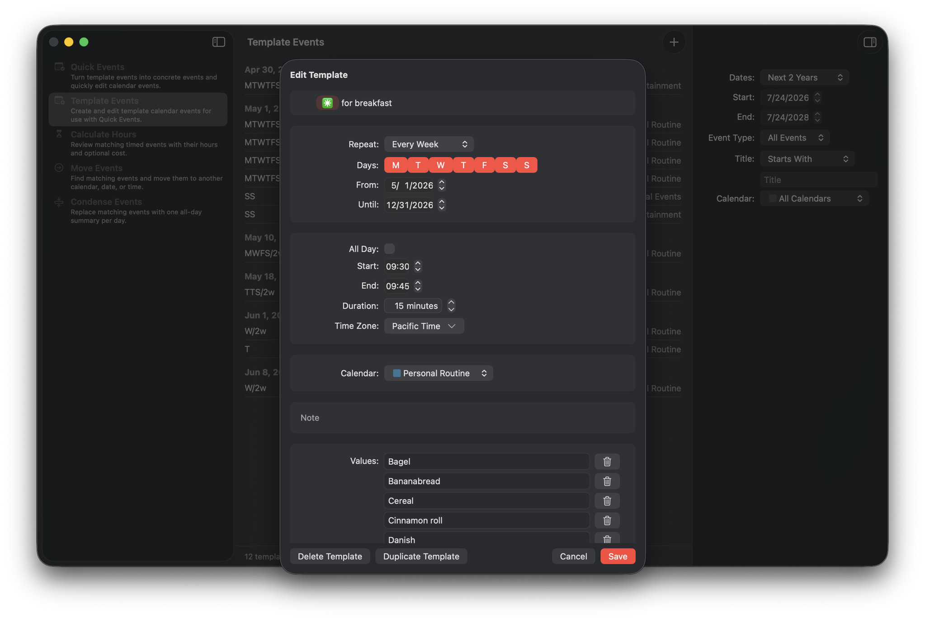Open the Personal Routine calendar dropdown
This screenshot has width=925, height=623.
click(438, 373)
